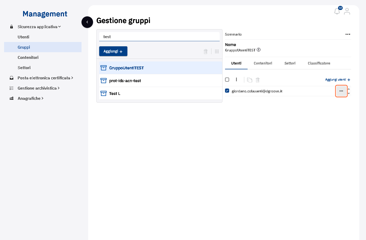Click the Aggiungi utenti link
This screenshot has height=240, width=366.
point(338,80)
